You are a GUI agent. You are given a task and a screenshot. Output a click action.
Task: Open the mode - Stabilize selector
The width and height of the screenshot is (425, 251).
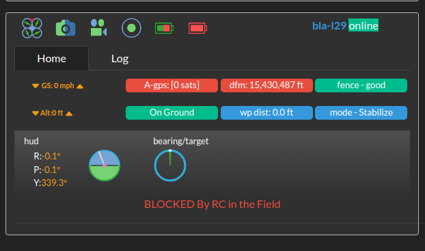point(361,113)
